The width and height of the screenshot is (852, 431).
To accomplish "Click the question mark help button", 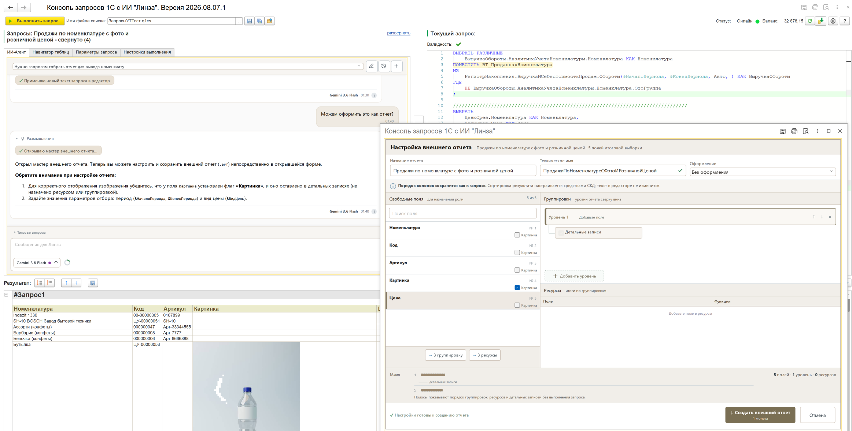I will pos(845,21).
